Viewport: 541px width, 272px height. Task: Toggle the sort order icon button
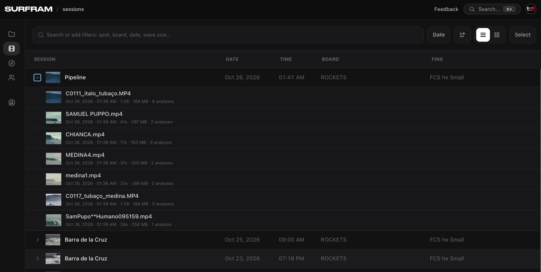(462, 35)
